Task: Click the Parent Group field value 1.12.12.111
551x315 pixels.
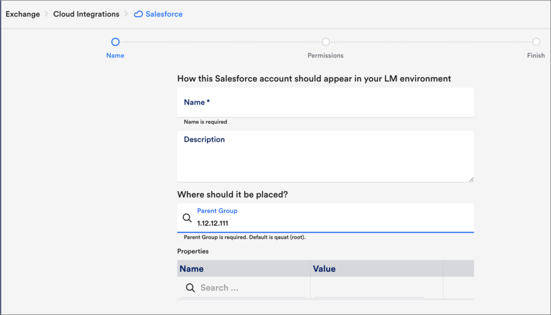Action: 213,223
